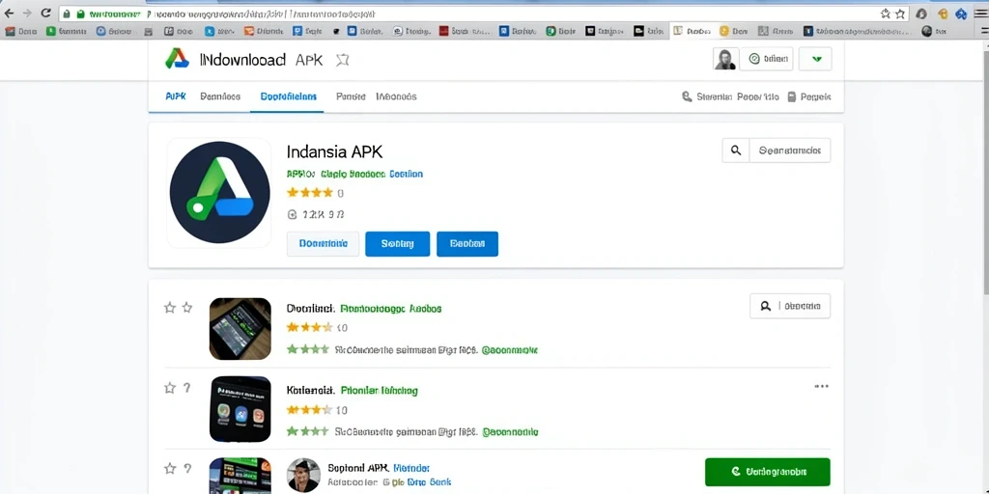The width and height of the screenshot is (989, 494).
Task: Click the yellow star rating in Kotenoisi row
Action: point(310,410)
